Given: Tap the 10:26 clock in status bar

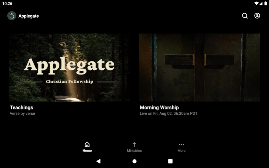Looking at the screenshot, I should pos(7,4).
